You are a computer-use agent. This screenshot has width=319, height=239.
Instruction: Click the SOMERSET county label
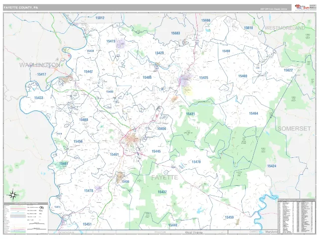[x=294, y=128]
